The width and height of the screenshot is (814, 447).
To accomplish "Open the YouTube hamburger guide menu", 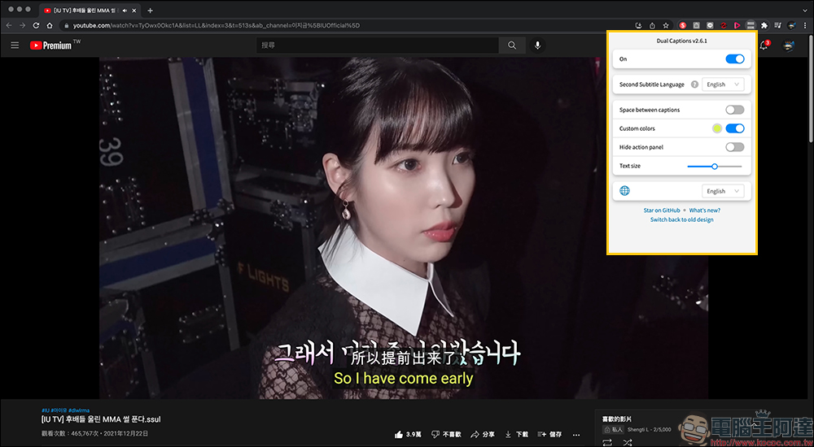I will (15, 46).
